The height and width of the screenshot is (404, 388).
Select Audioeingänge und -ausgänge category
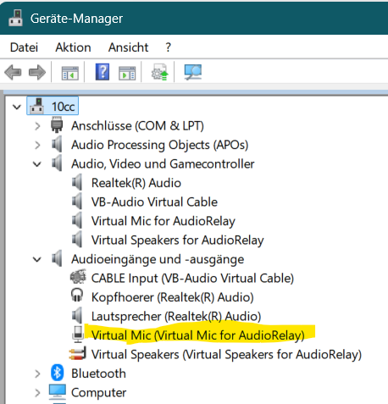tap(158, 259)
